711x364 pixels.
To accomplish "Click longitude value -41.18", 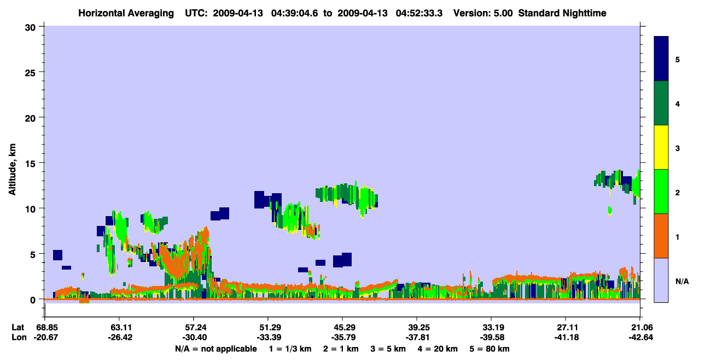I will (x=566, y=337).
